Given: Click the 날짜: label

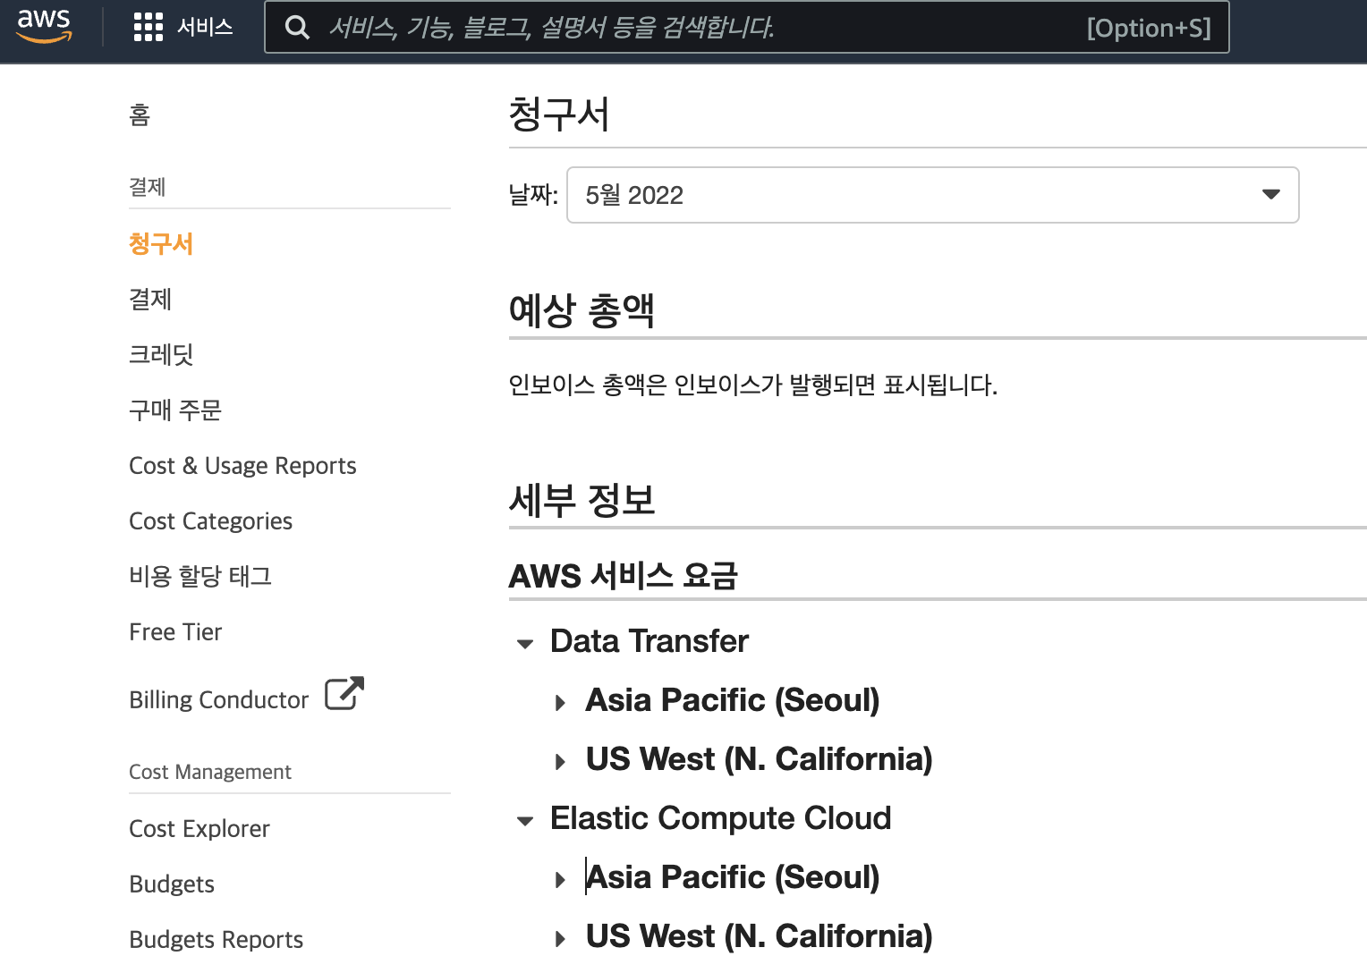Looking at the screenshot, I should click(x=533, y=195).
